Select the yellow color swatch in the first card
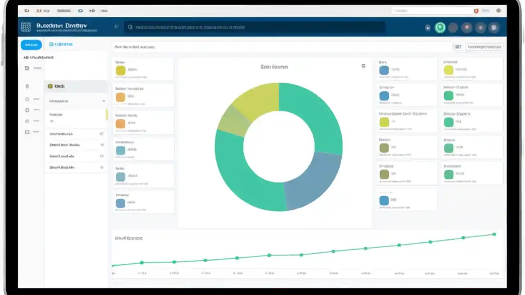This screenshot has height=295, width=525. pyautogui.click(x=120, y=70)
